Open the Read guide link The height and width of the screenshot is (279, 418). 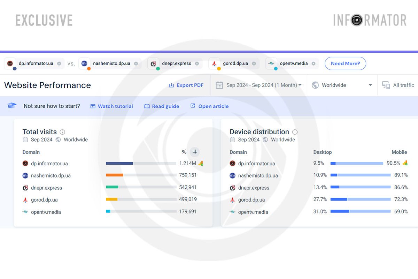[x=162, y=106]
